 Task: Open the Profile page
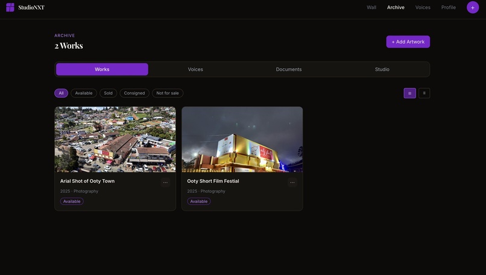click(x=449, y=7)
